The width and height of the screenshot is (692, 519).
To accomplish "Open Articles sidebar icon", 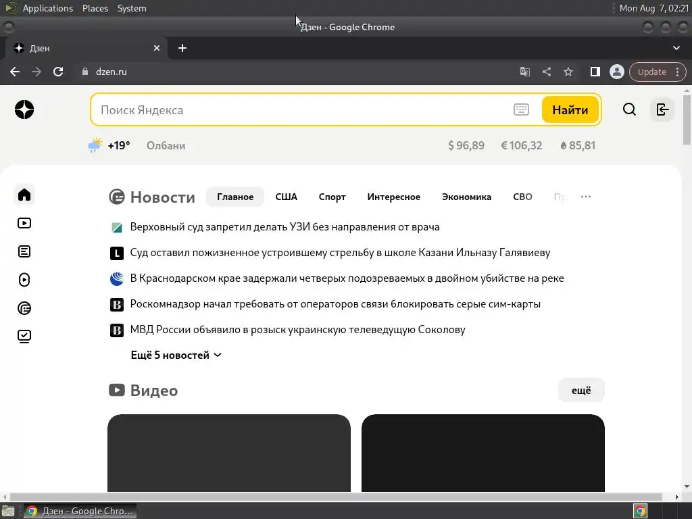I will [x=24, y=251].
